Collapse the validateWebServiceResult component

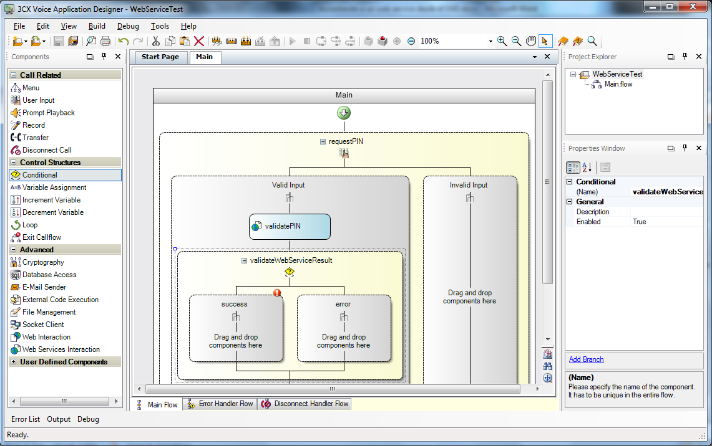(x=244, y=260)
